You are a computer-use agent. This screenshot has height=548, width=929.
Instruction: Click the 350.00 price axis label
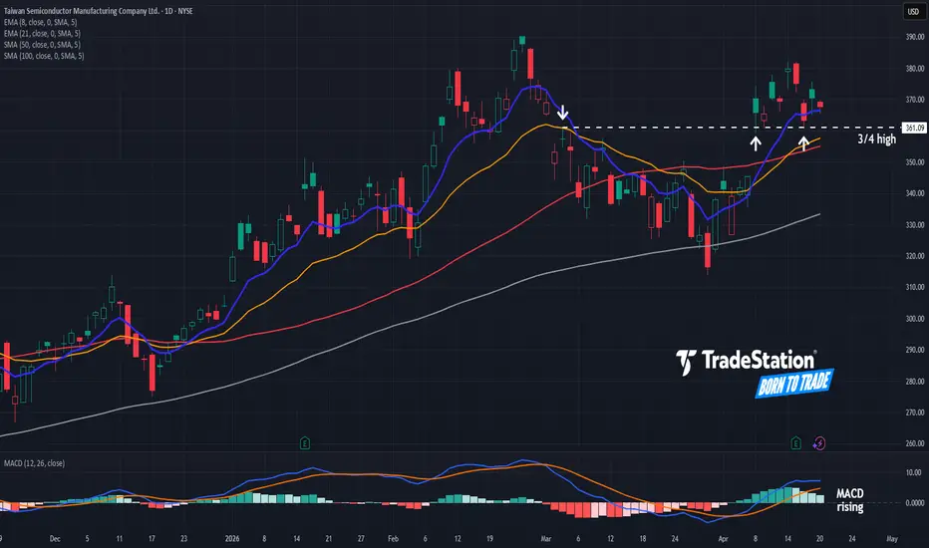pyautogui.click(x=915, y=161)
